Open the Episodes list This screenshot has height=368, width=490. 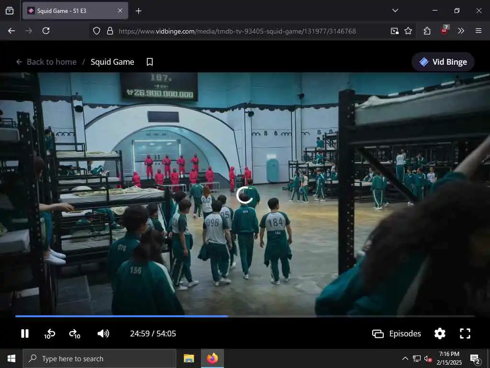coord(397,333)
